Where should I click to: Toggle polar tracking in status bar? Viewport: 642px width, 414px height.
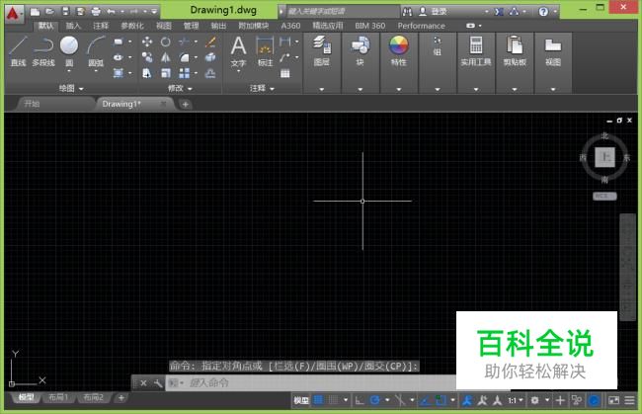click(x=374, y=400)
